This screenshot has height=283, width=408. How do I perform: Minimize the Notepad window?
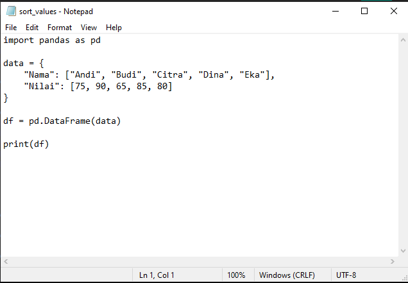point(336,11)
